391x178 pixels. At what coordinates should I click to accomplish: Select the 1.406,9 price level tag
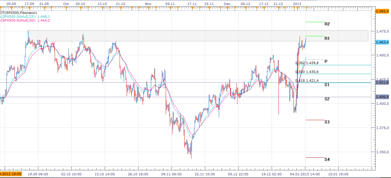(x=382, y=97)
